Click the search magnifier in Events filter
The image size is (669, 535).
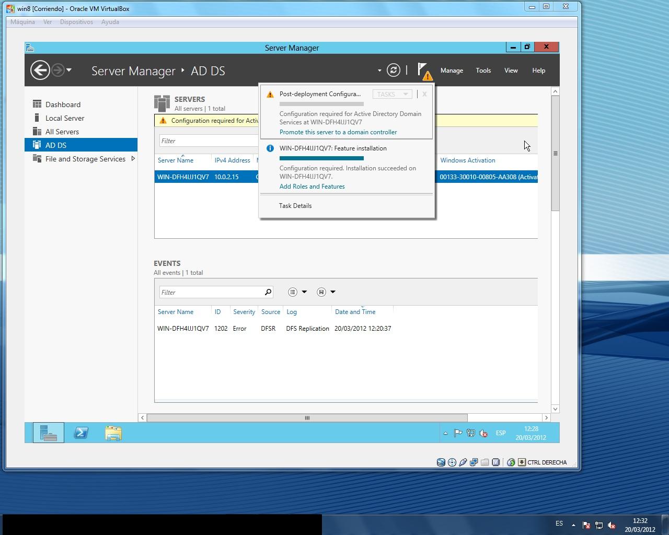point(268,292)
